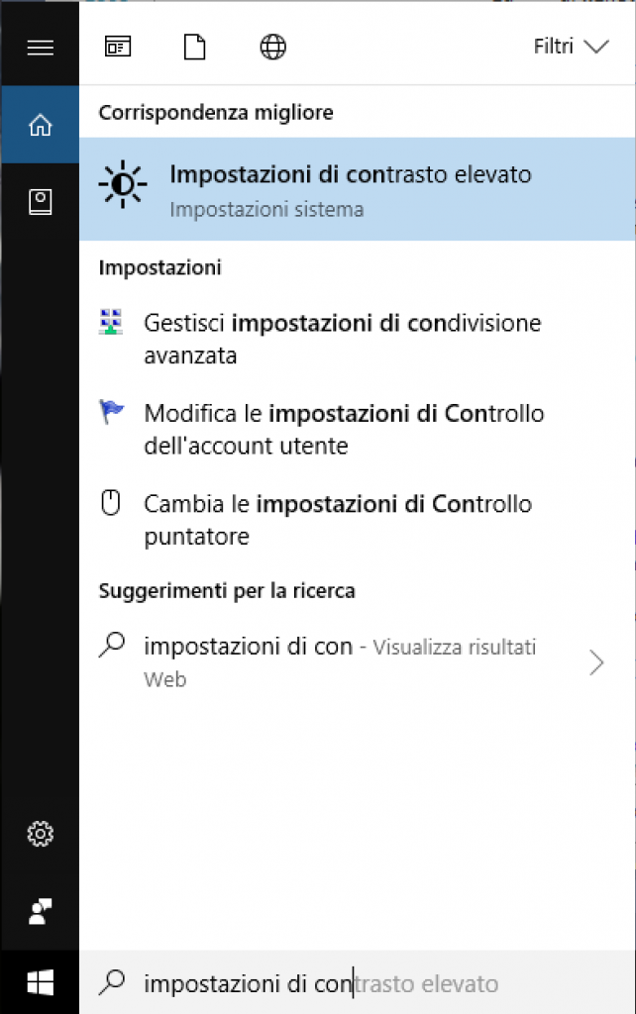Click the blue flag account control icon

[x=111, y=413]
